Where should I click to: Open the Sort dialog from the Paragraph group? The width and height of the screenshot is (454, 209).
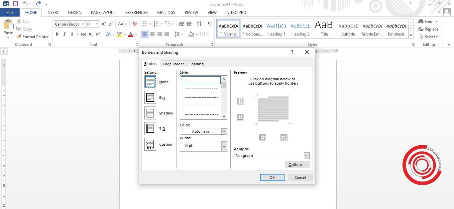click(199, 24)
